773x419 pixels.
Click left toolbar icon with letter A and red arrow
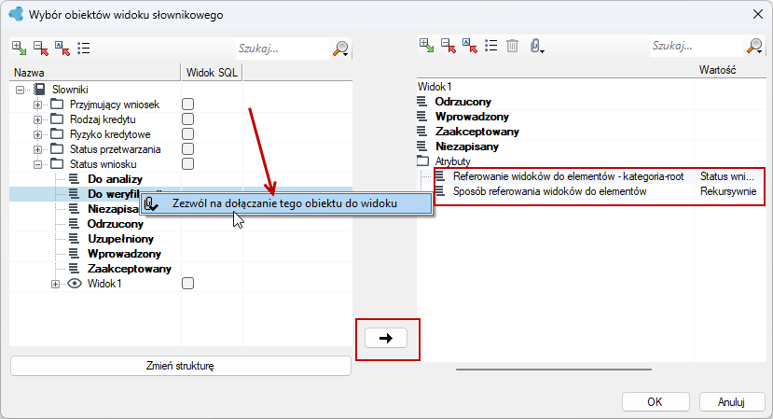(62, 48)
